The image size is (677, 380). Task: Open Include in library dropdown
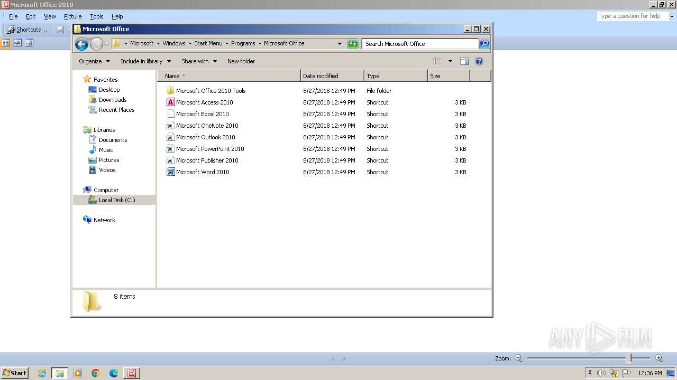coord(145,61)
